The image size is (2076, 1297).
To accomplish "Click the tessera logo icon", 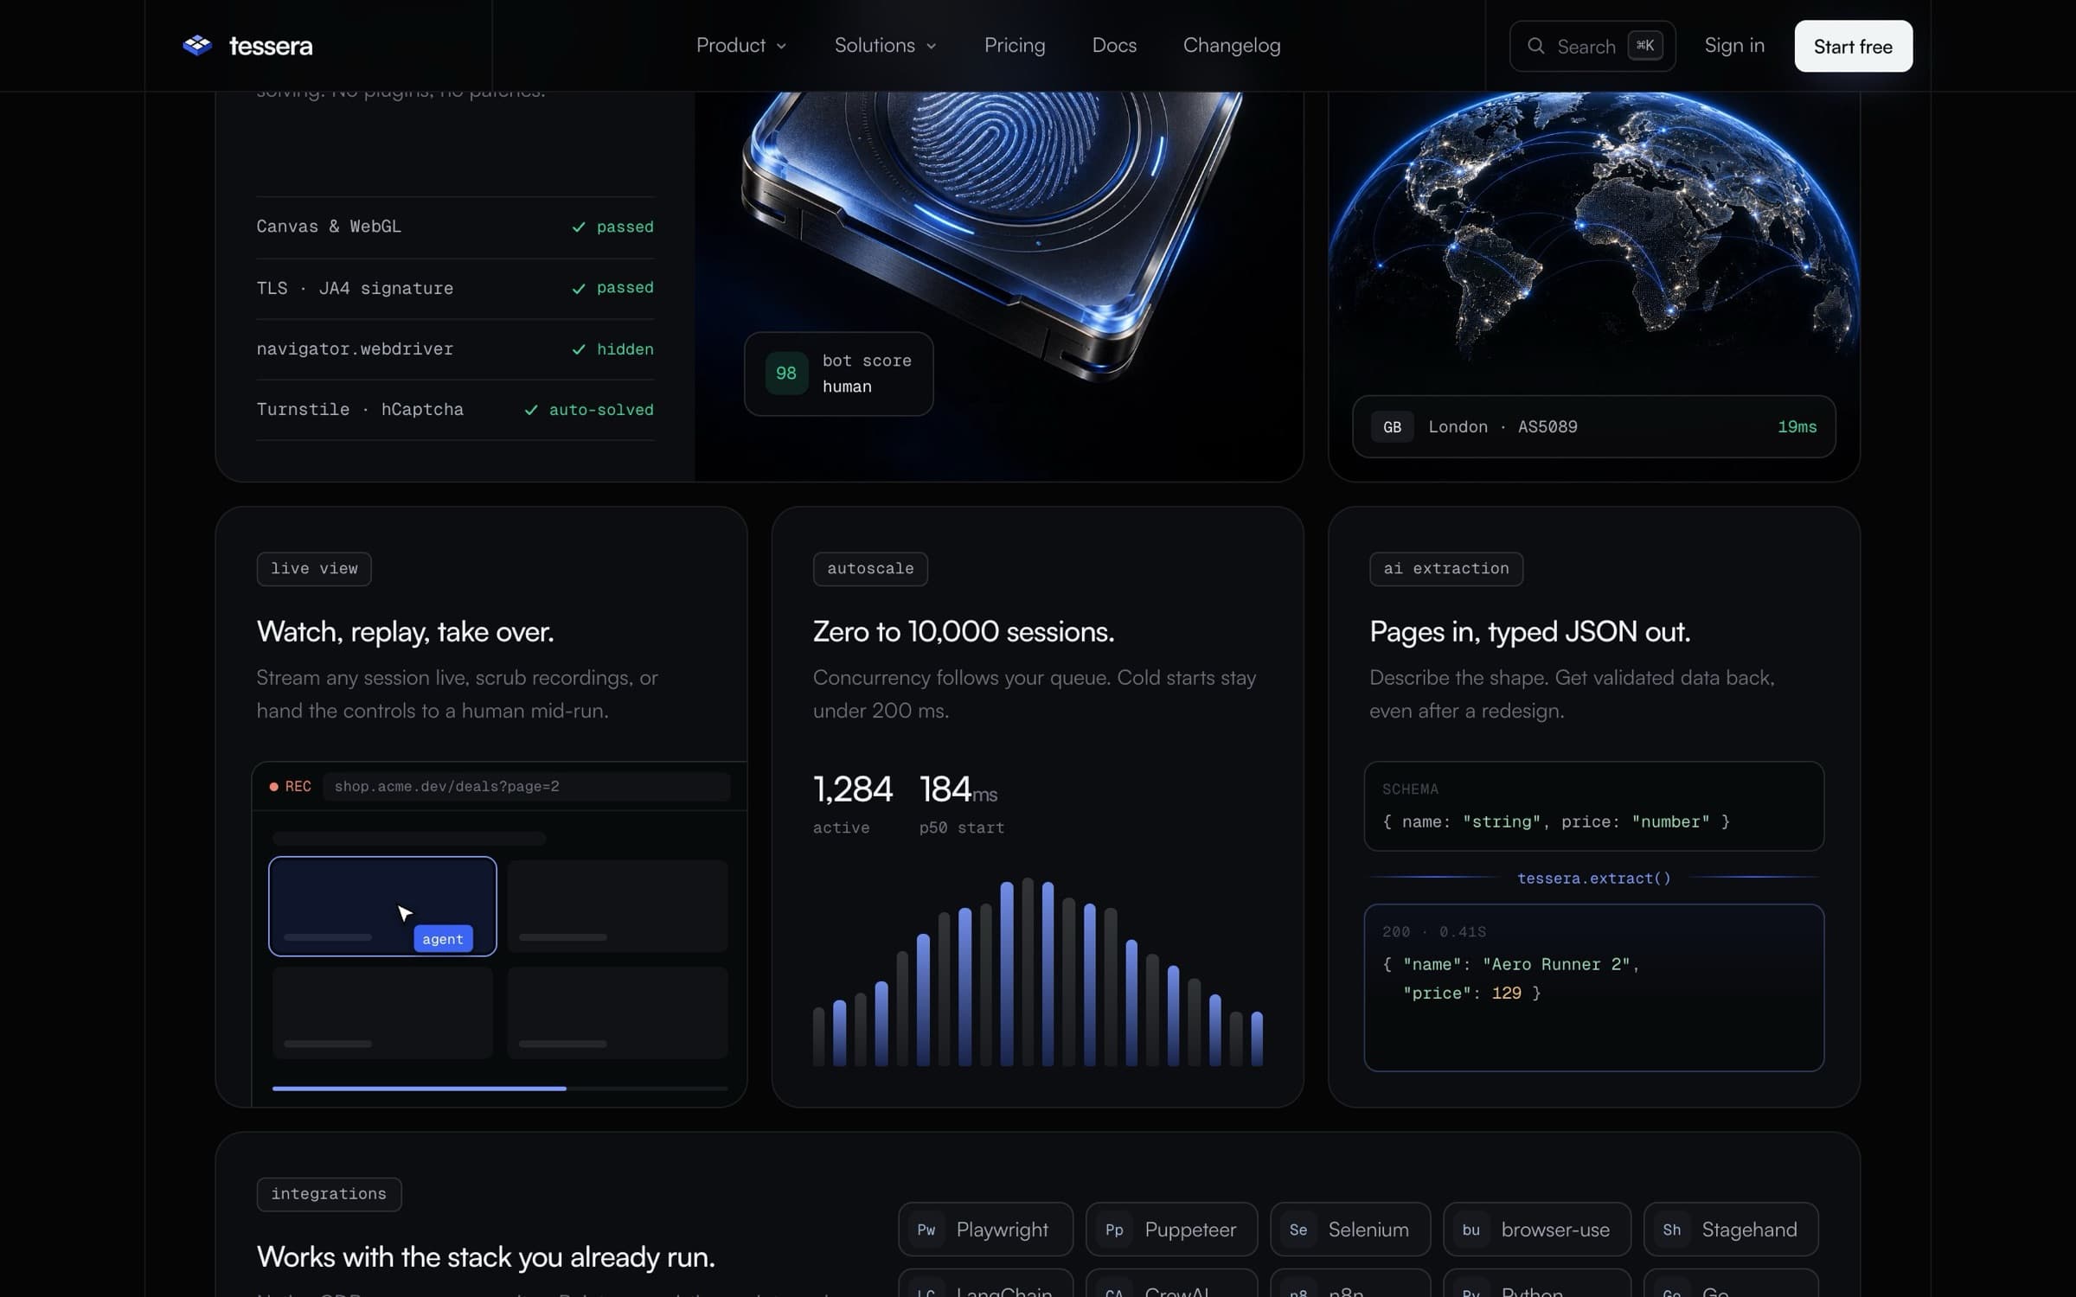I will coord(198,46).
